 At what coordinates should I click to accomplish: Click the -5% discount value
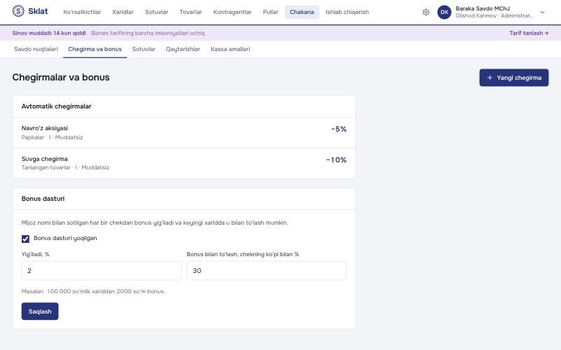pyautogui.click(x=339, y=129)
